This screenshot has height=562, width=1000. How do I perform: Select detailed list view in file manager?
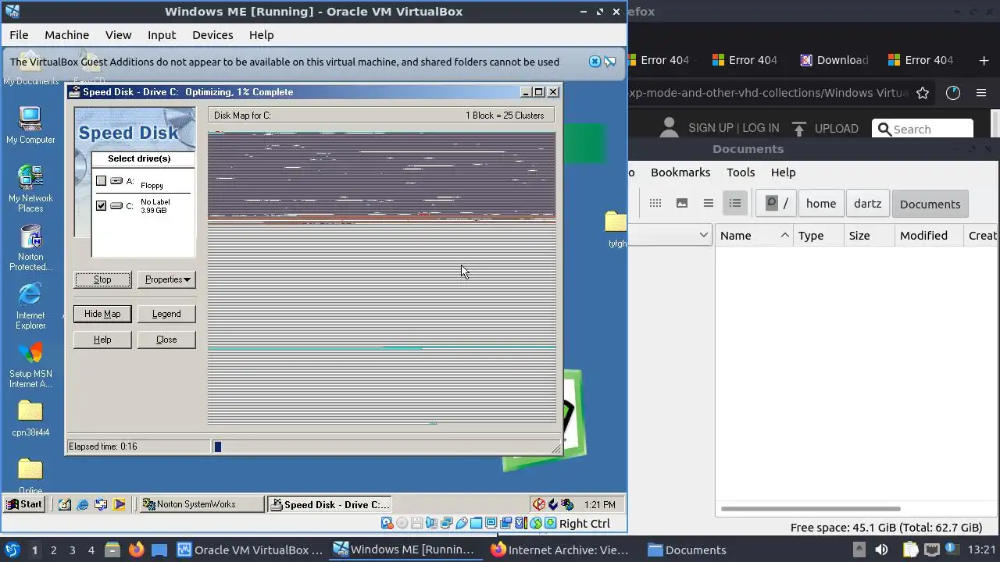pyautogui.click(x=735, y=204)
